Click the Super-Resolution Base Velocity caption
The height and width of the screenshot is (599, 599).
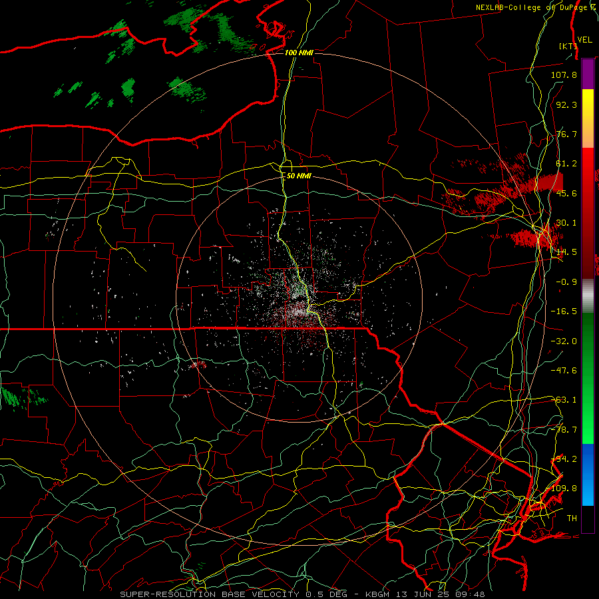pos(302,594)
